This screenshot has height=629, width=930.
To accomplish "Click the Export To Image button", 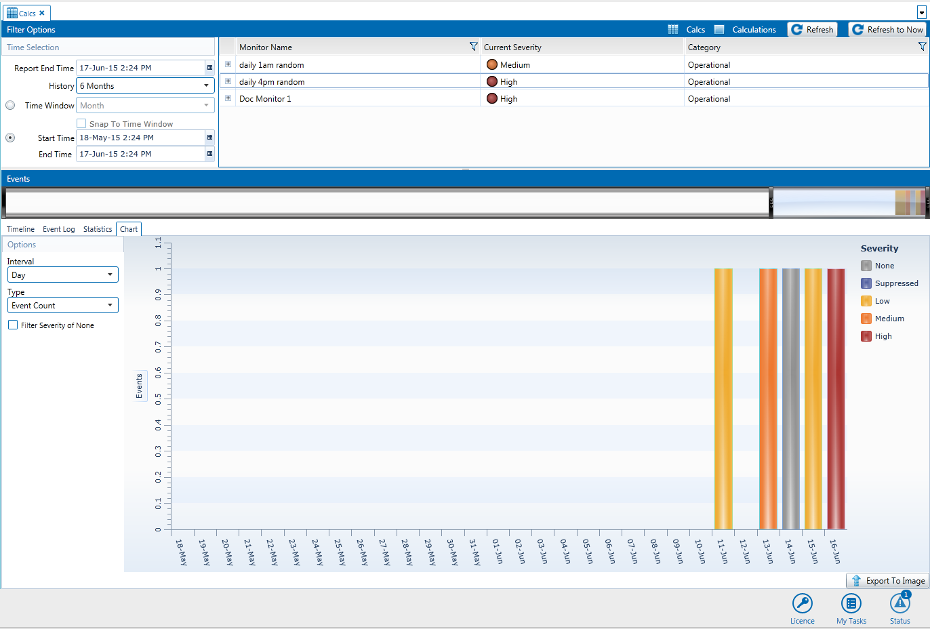I will click(x=887, y=581).
